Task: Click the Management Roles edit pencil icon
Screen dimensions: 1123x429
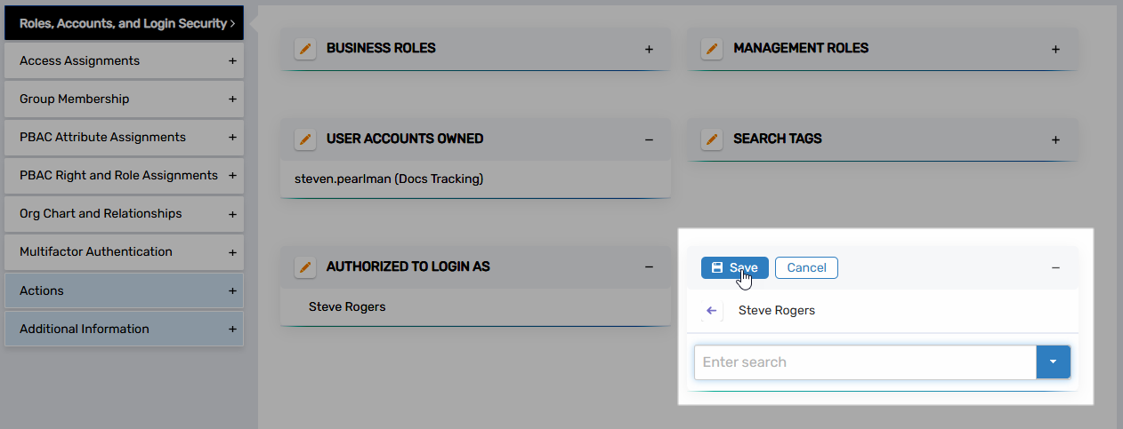Action: [x=712, y=49]
